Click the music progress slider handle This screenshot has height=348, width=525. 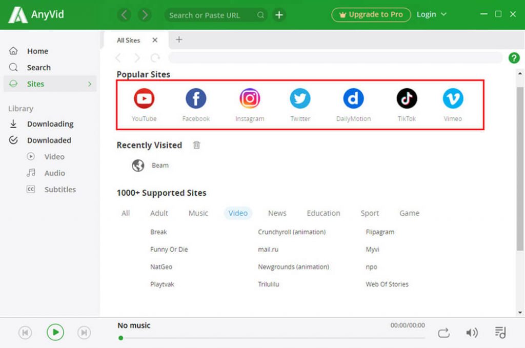121,338
